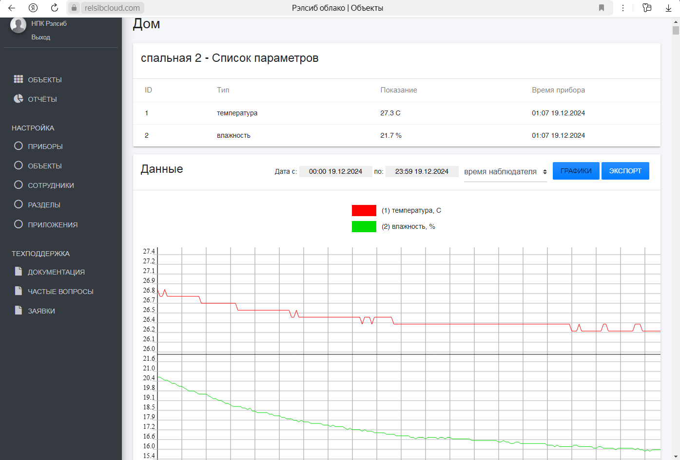Select the ПРИЛОЖЕНИЯ circle marker
The width and height of the screenshot is (680, 460).
(19, 224)
